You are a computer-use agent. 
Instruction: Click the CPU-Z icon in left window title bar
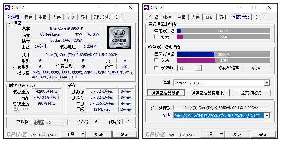pos(8,7)
